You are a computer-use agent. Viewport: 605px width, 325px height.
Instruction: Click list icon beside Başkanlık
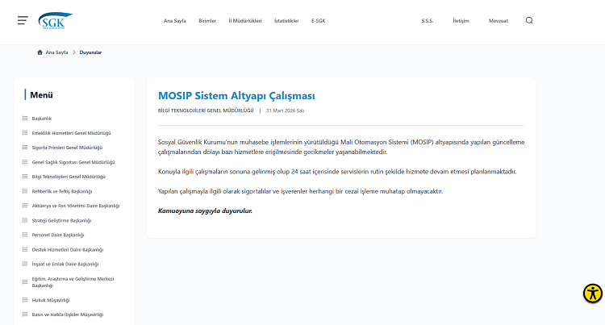click(x=24, y=119)
